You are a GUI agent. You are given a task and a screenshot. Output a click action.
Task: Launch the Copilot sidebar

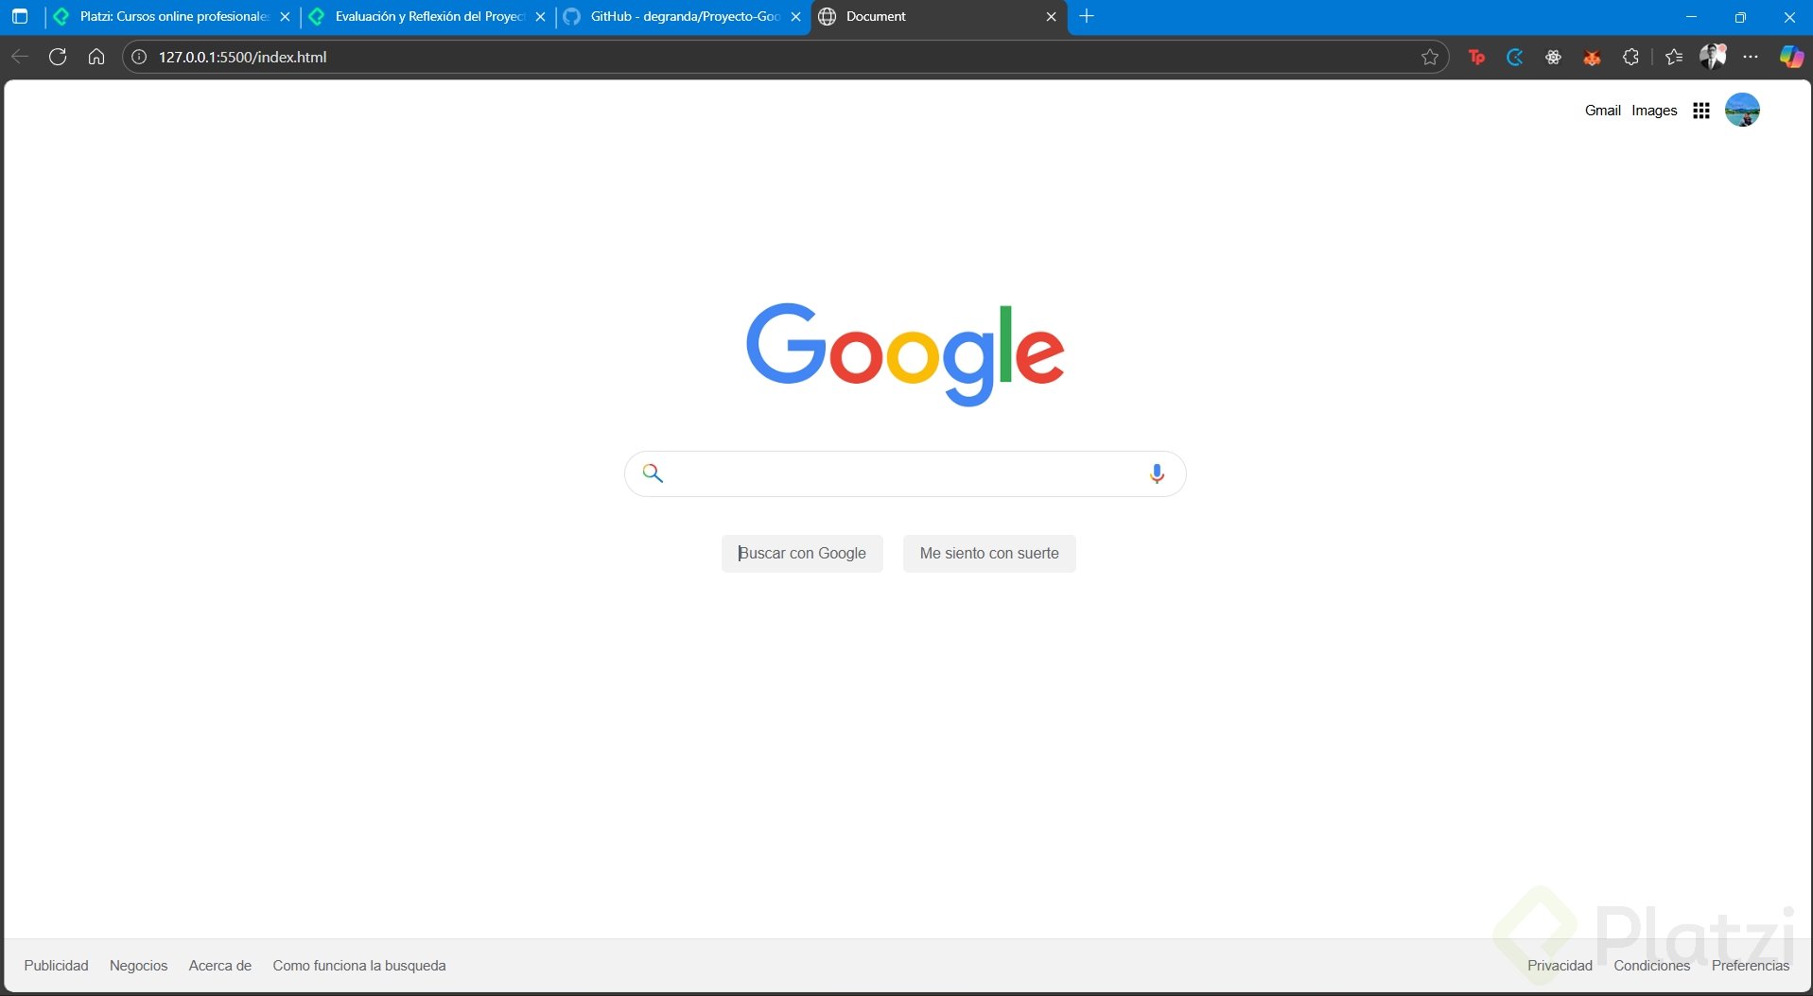tap(1791, 57)
